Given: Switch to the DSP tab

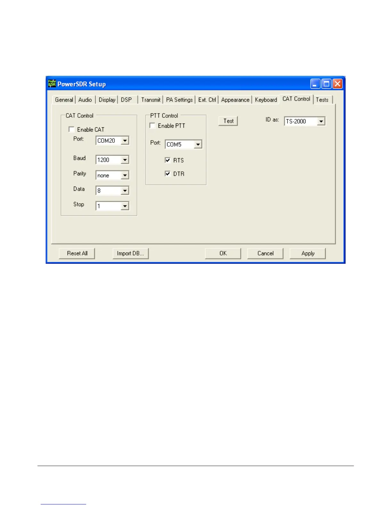Looking at the screenshot, I should coord(127,100).
